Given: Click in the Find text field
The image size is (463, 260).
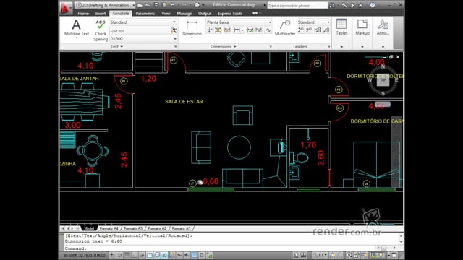Looking at the screenshot, I should click(x=140, y=31).
